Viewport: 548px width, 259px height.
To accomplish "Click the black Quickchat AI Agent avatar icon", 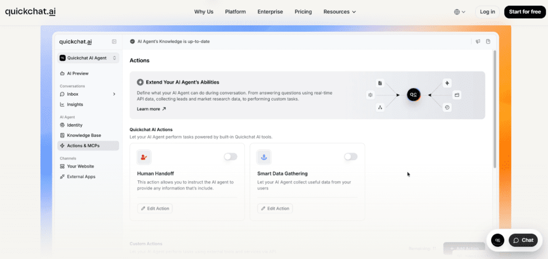I will click(62, 58).
